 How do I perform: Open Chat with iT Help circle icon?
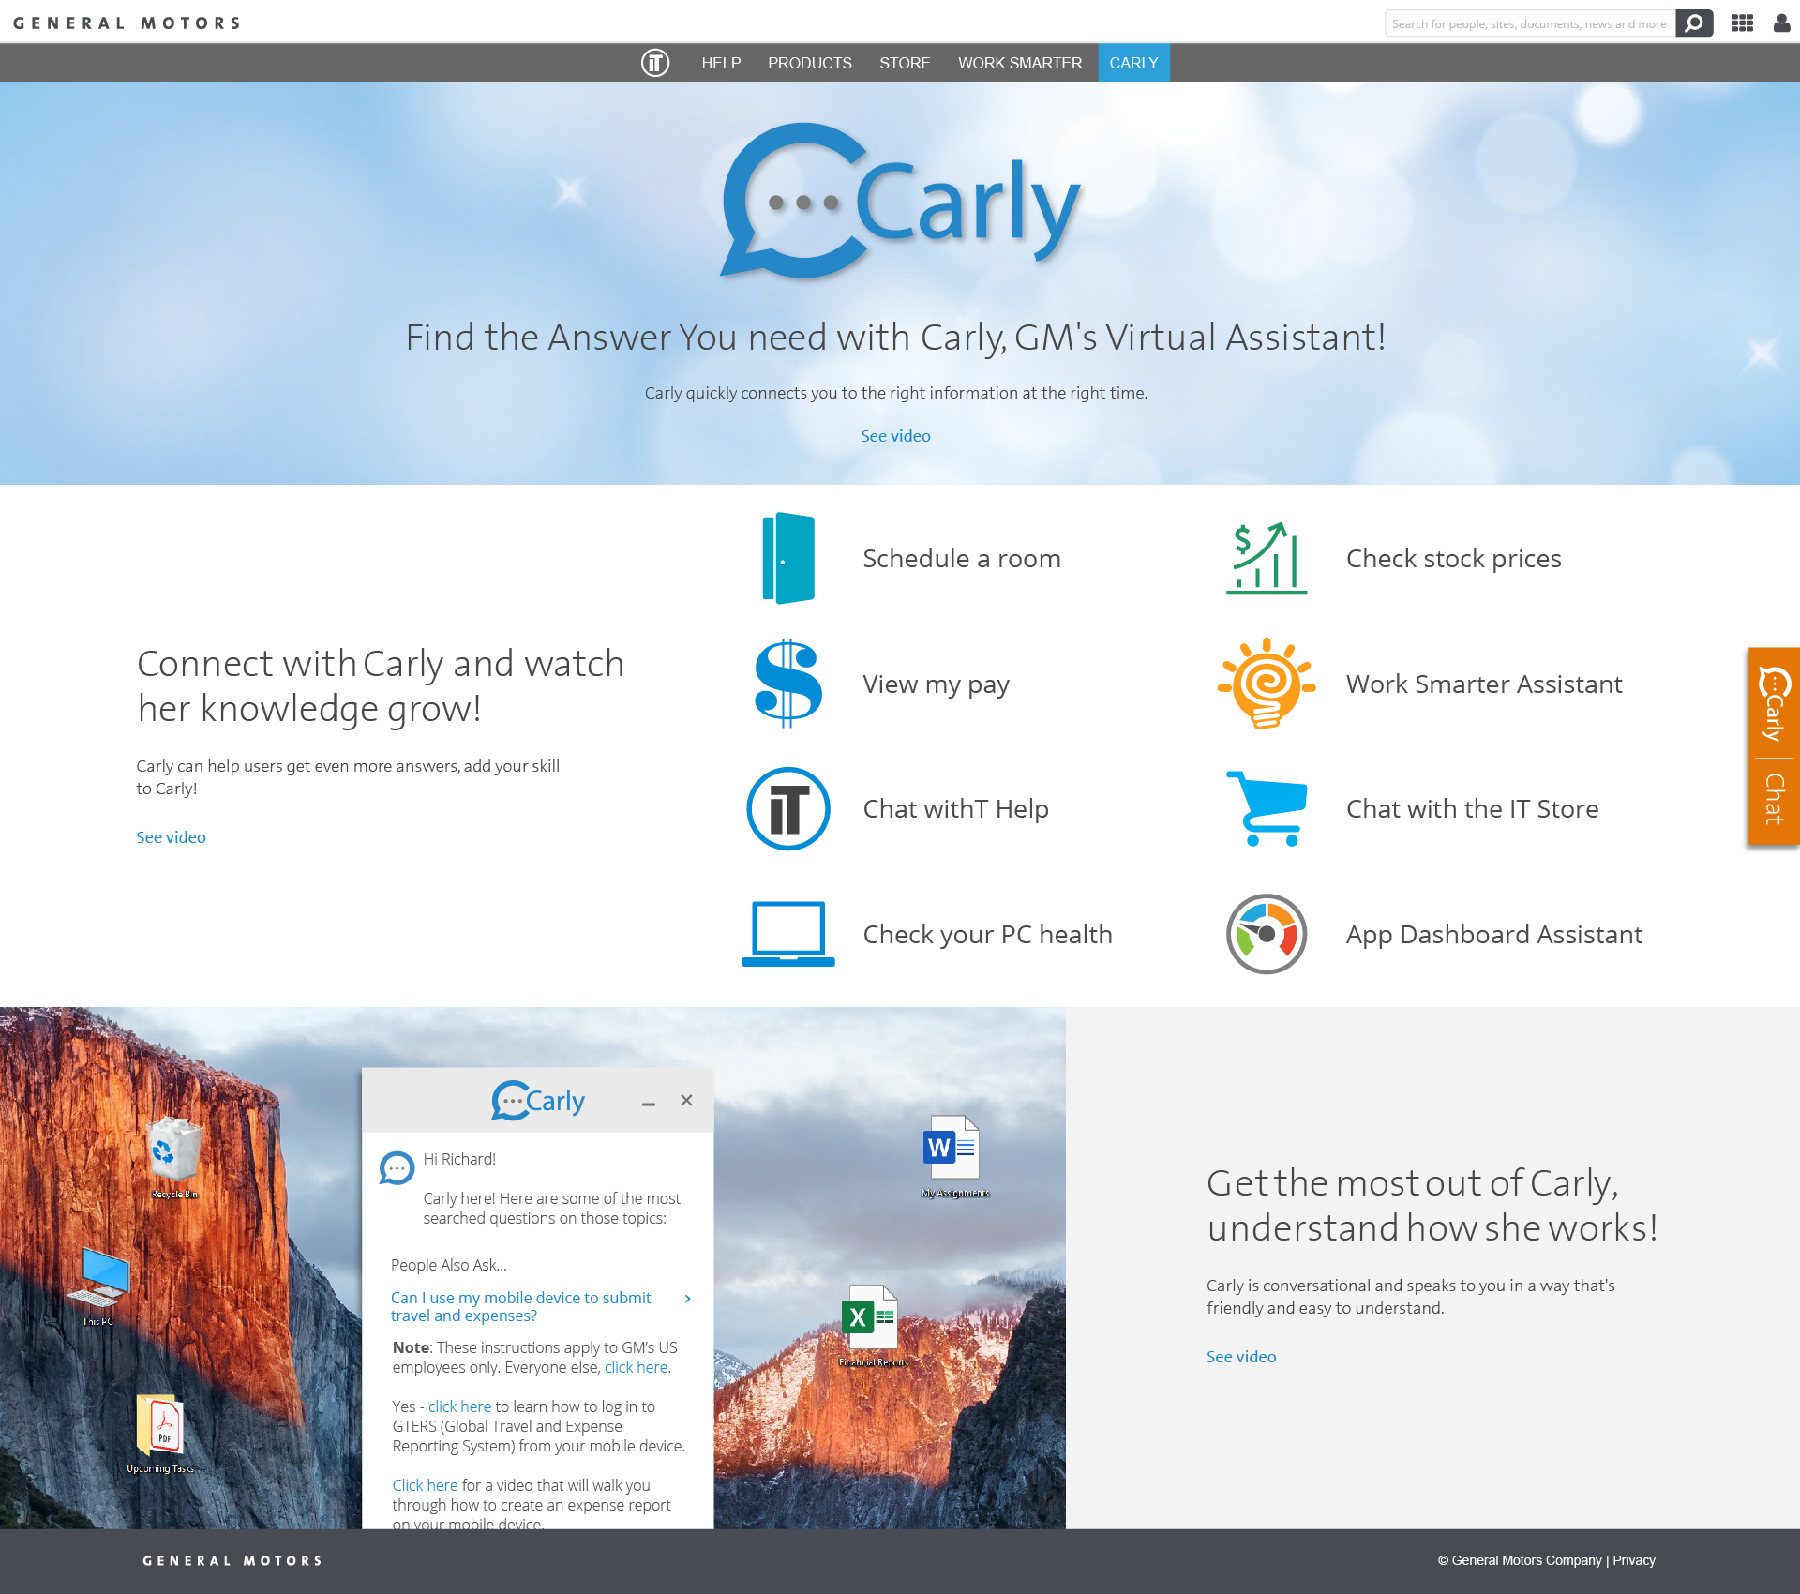[787, 808]
